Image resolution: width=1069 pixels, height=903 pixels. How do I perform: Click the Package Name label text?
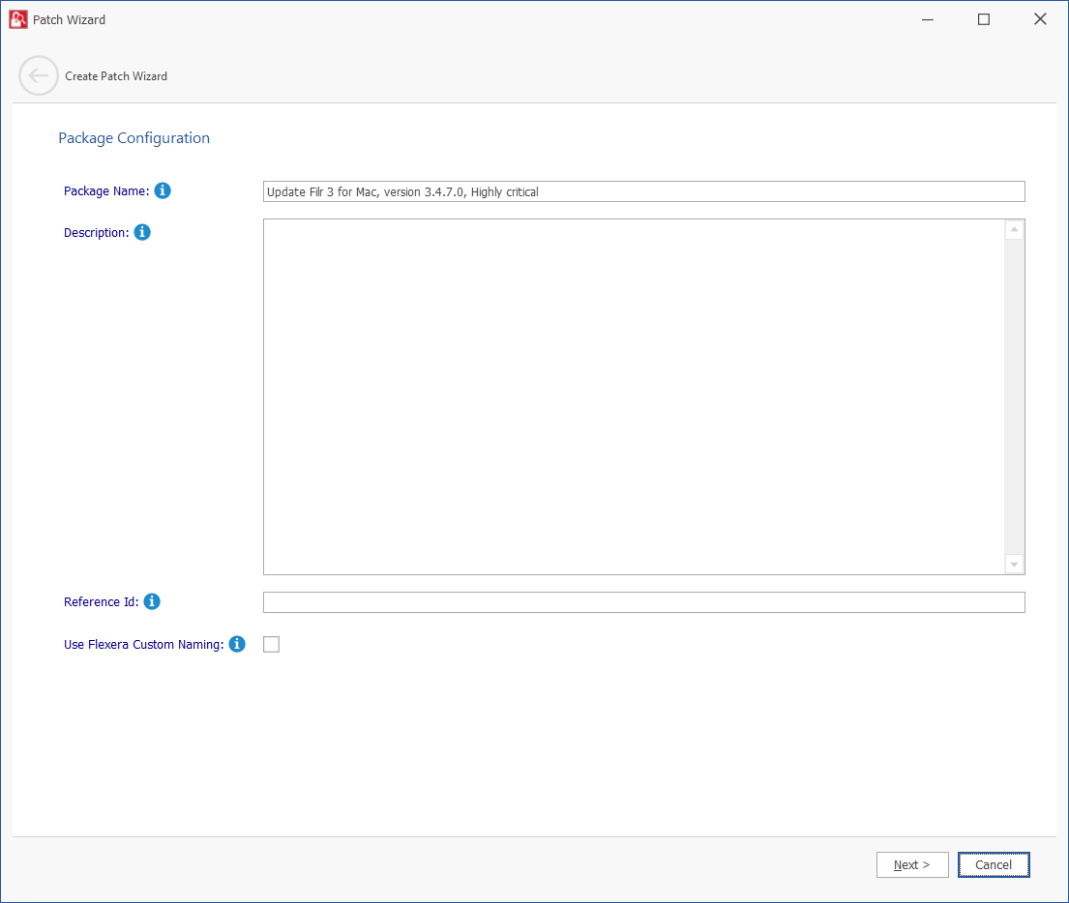tap(106, 191)
